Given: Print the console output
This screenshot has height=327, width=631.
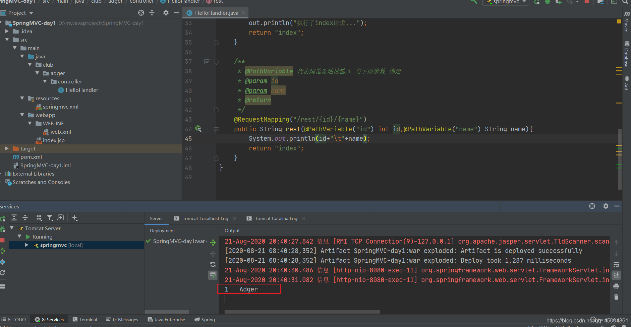Looking at the screenshot, I should [616, 286].
